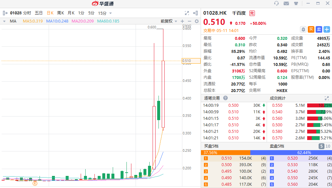Viewport: 332px width, 188px height.
Task: Select the 五日 five-day tab
Action: 39,13
